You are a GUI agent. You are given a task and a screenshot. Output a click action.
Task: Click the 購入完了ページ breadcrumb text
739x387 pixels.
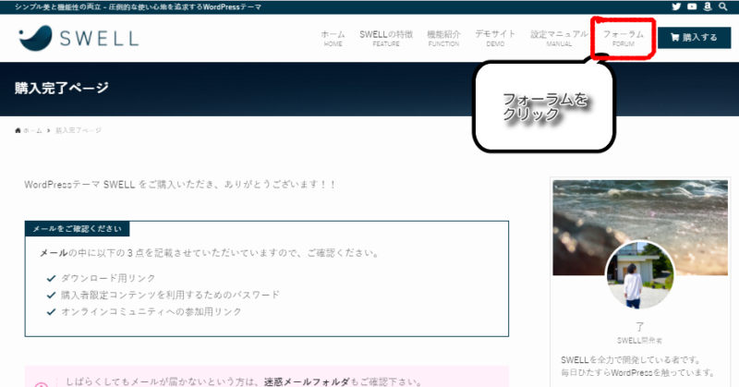coord(79,130)
